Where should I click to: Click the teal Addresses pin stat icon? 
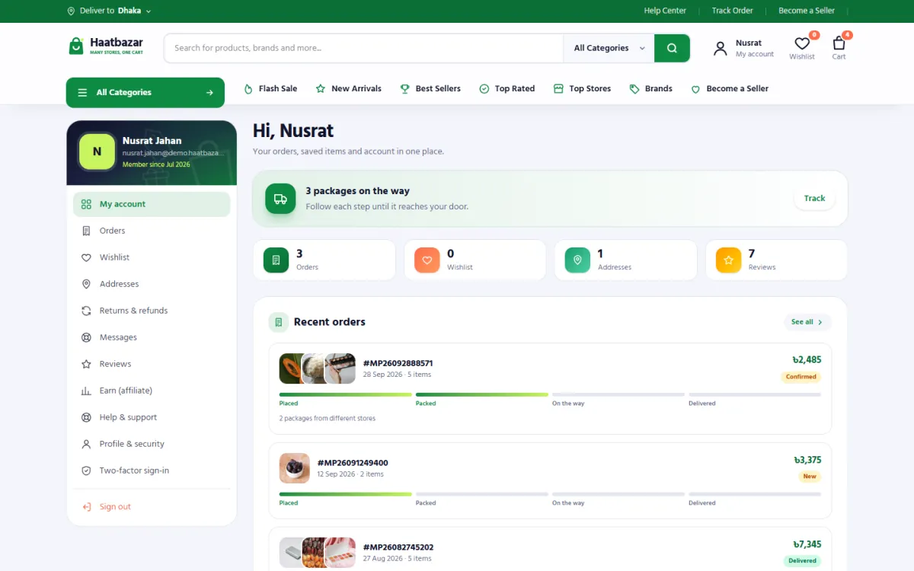pyautogui.click(x=577, y=260)
